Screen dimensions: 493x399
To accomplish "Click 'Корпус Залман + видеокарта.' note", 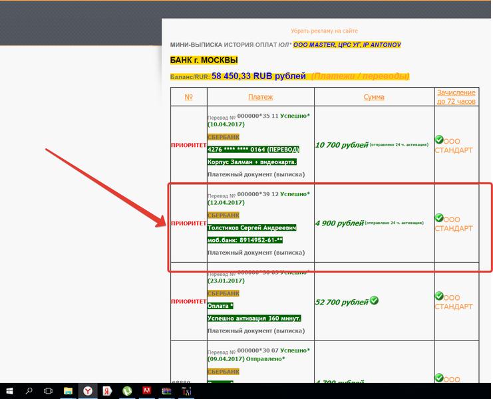I will [252, 162].
